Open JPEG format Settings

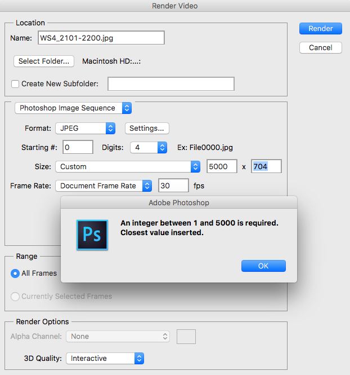tap(147, 128)
